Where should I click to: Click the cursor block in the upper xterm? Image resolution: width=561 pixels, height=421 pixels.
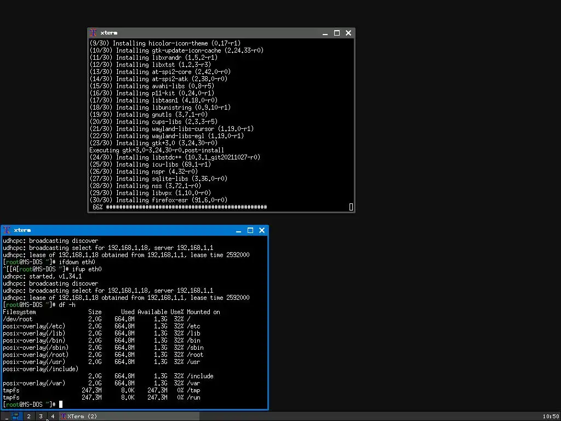351,207
